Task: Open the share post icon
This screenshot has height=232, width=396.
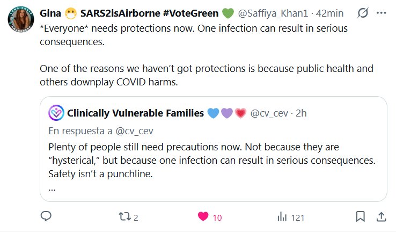Action: pyautogui.click(x=381, y=216)
